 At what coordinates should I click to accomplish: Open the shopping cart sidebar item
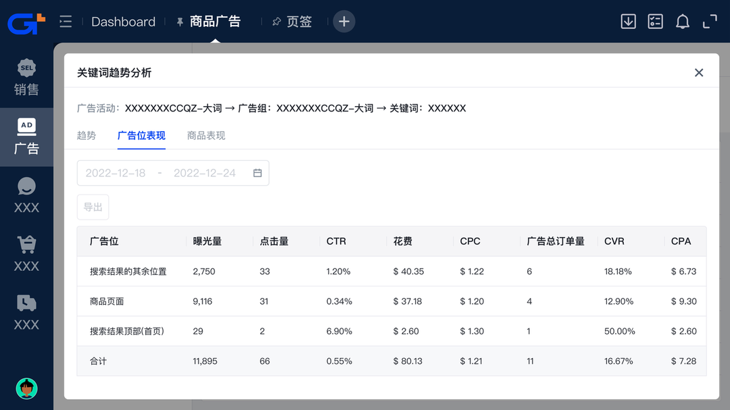click(26, 254)
